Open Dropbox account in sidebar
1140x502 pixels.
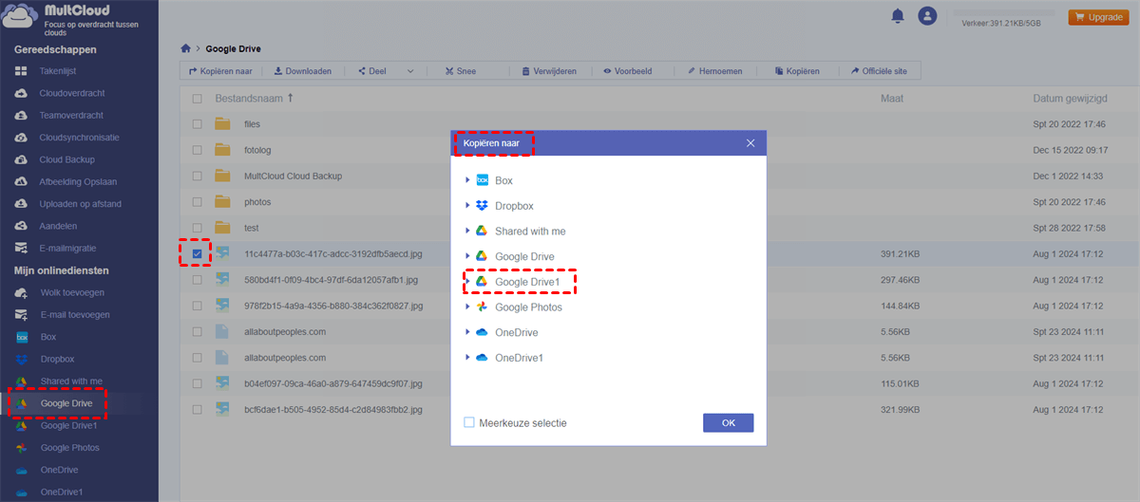[57, 359]
